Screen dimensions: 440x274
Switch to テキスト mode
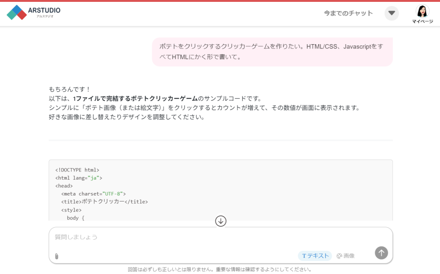click(x=315, y=256)
